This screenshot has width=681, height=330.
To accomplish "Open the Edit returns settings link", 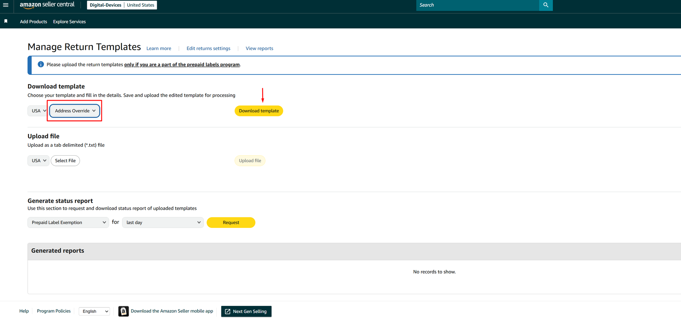I will [x=208, y=49].
